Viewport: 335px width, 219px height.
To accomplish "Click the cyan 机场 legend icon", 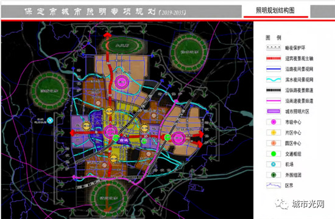I will (x=273, y=164).
